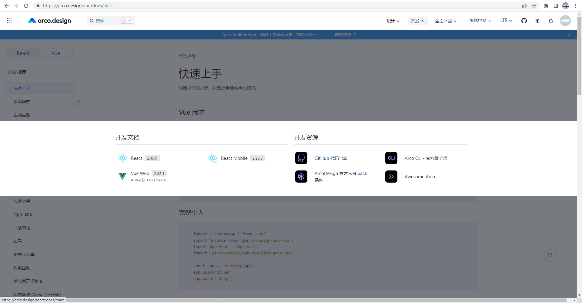Switch to the React tab

[x=23, y=53]
